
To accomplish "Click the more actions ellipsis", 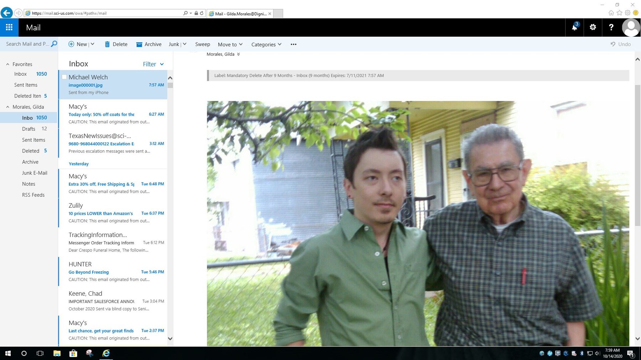I will coord(293,44).
